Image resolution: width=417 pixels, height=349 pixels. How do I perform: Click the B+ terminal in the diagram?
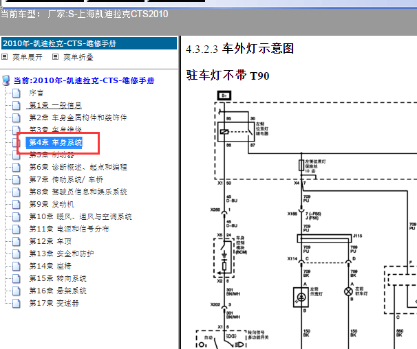[224, 95]
